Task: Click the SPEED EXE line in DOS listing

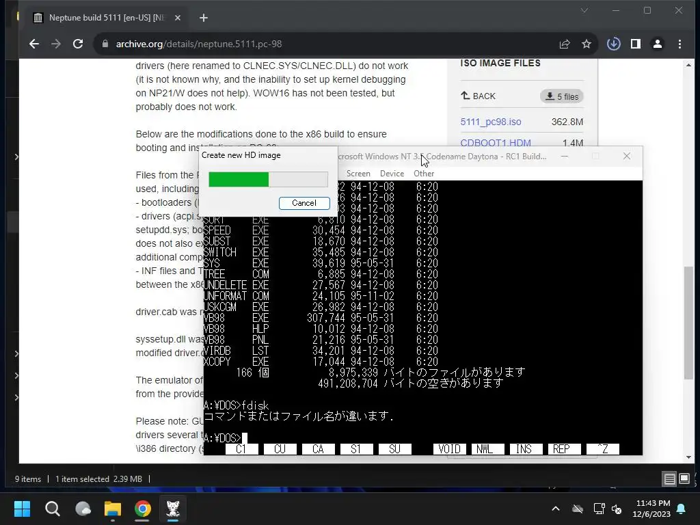Action: pos(321,230)
